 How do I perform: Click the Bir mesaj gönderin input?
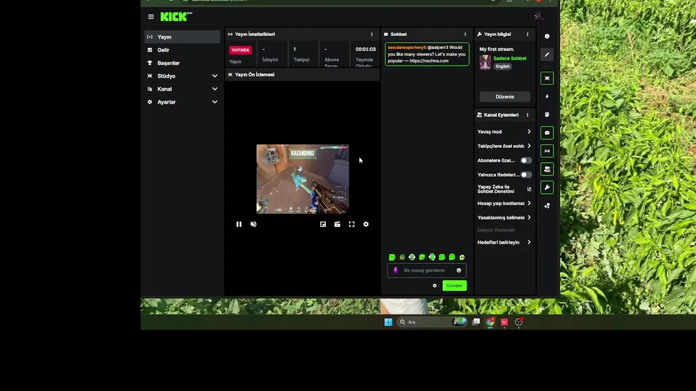click(424, 270)
